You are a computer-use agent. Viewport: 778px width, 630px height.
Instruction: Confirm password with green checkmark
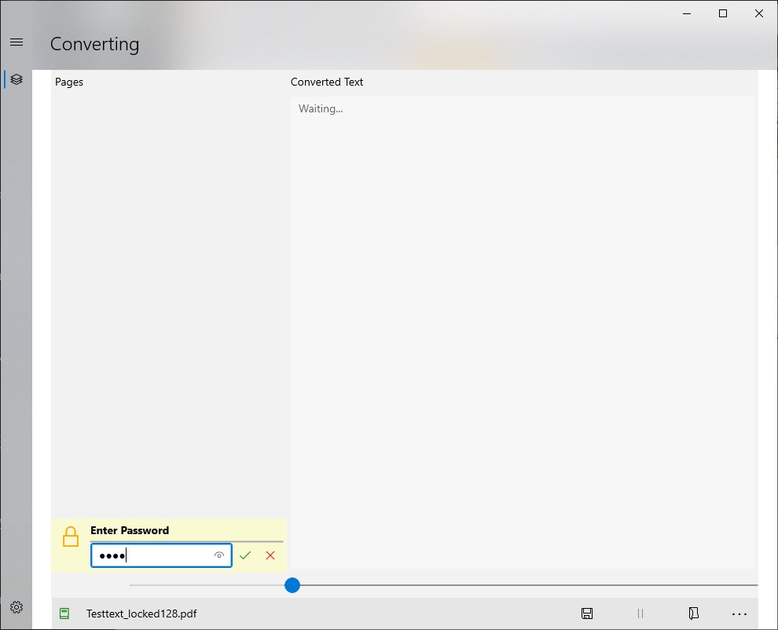pos(245,555)
